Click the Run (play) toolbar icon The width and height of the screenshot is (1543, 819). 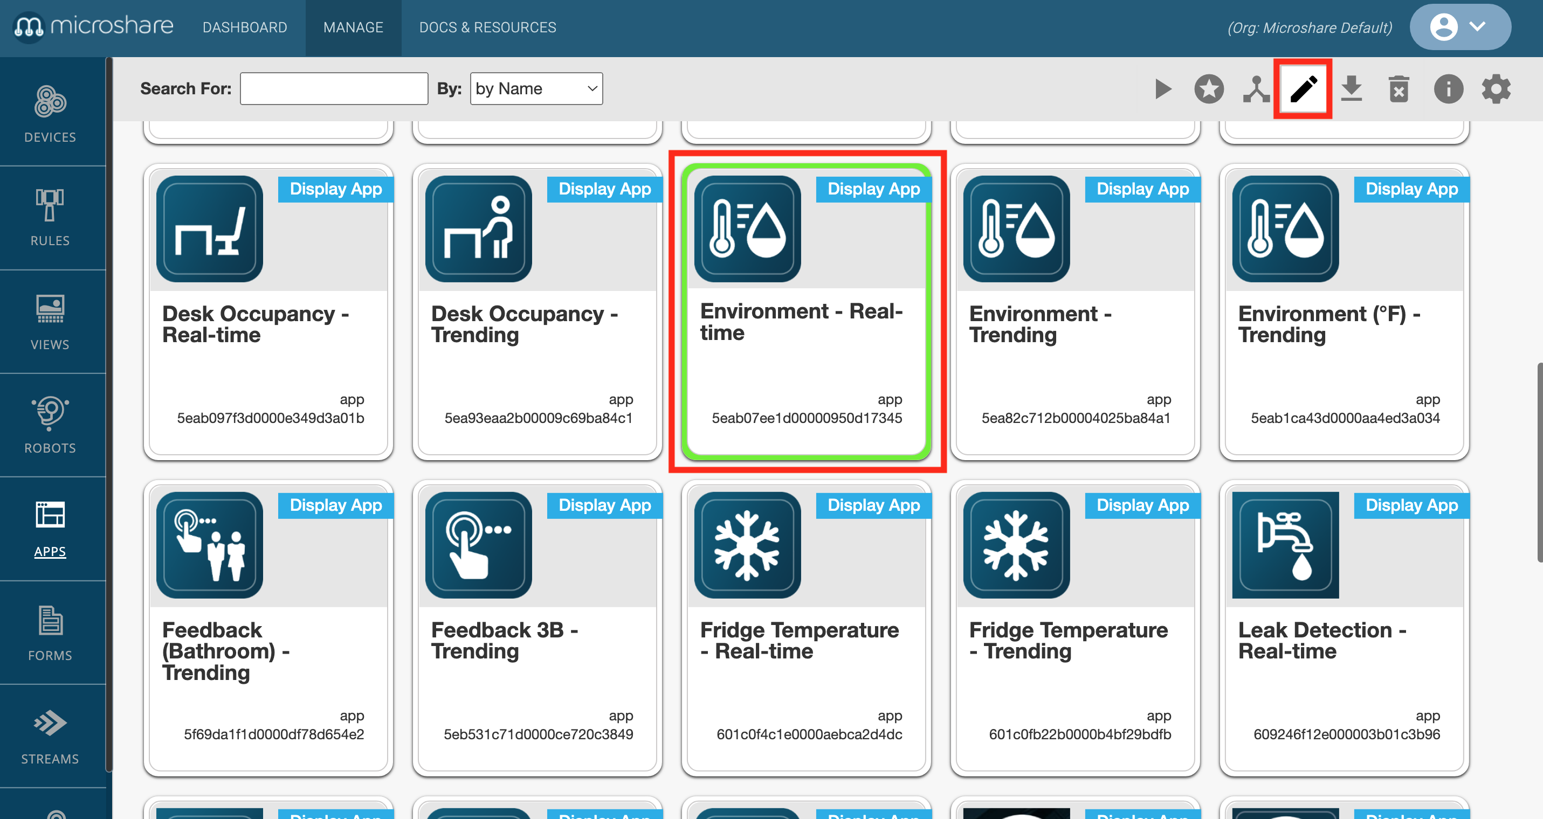pyautogui.click(x=1162, y=89)
